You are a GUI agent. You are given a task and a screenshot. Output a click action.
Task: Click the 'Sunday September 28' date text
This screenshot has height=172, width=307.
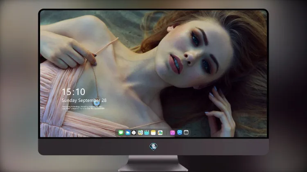click(x=84, y=100)
